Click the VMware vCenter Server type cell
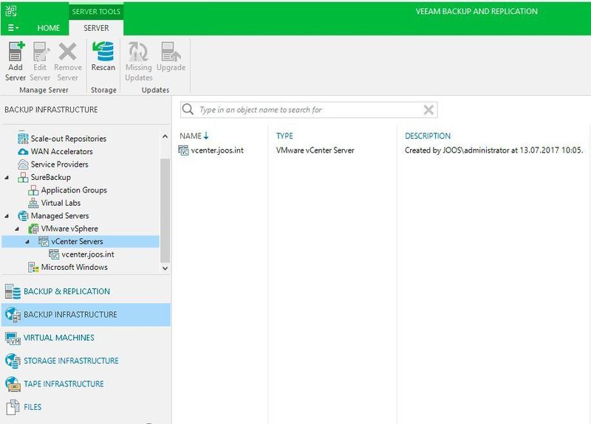The height and width of the screenshot is (424, 591). (315, 150)
